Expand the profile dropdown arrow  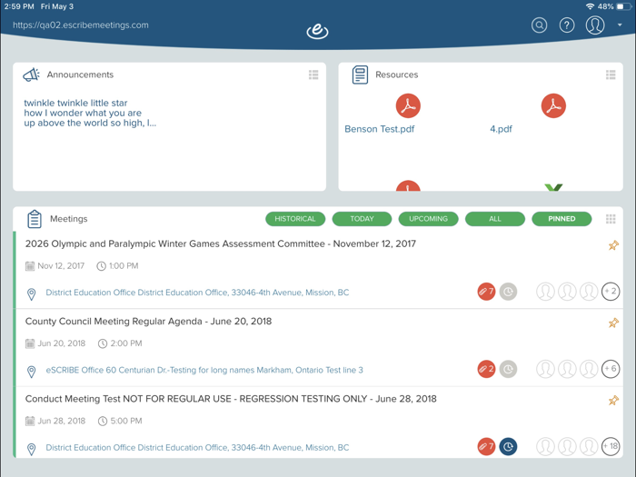coord(620,25)
